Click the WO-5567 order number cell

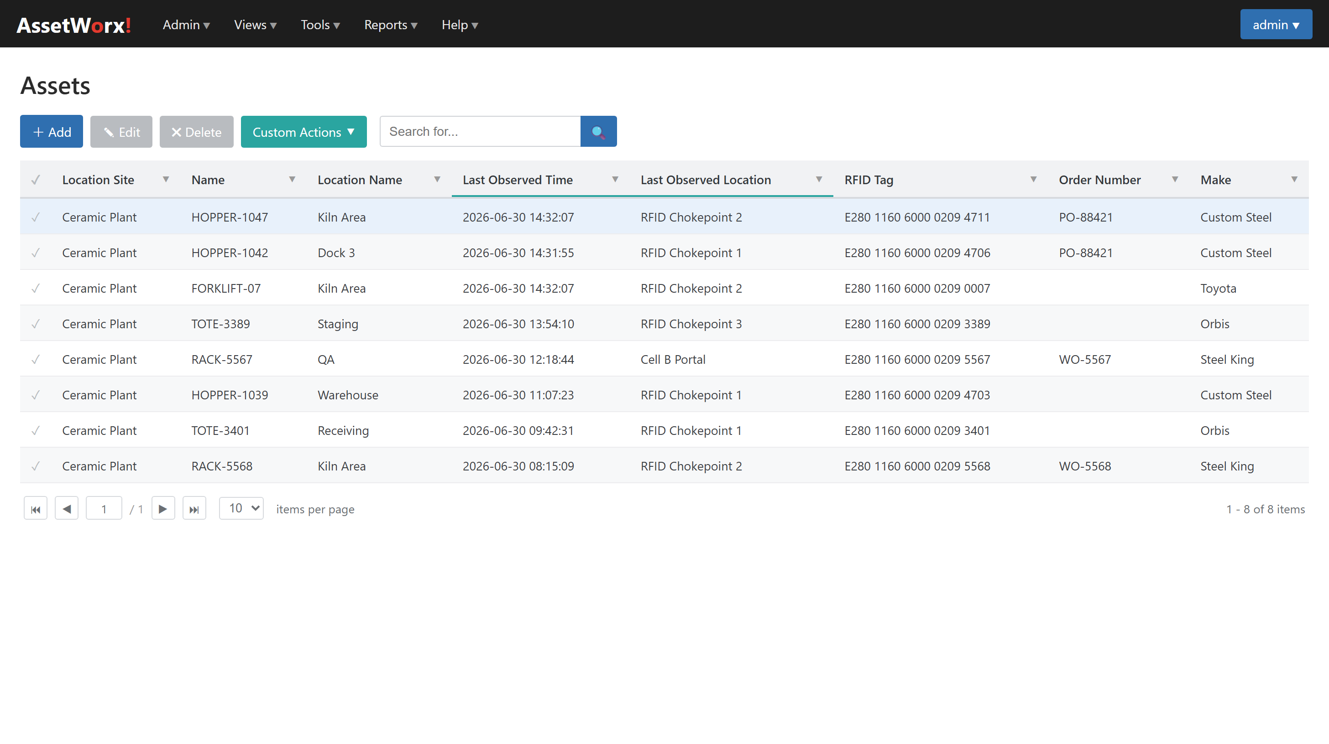click(x=1084, y=359)
